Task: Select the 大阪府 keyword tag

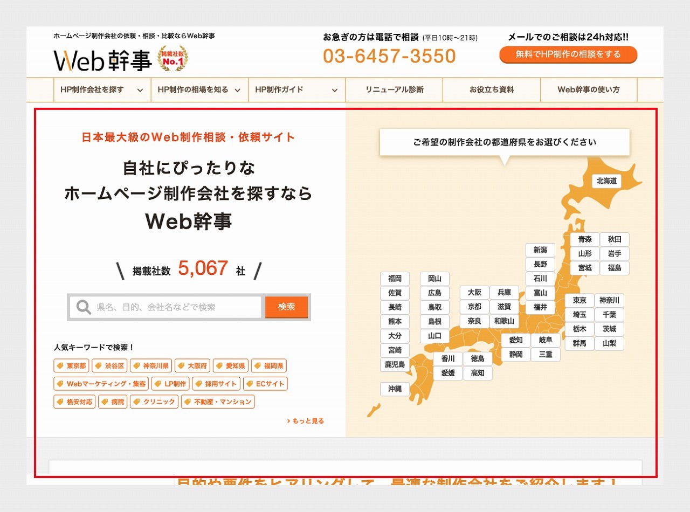Action: pyautogui.click(x=192, y=366)
